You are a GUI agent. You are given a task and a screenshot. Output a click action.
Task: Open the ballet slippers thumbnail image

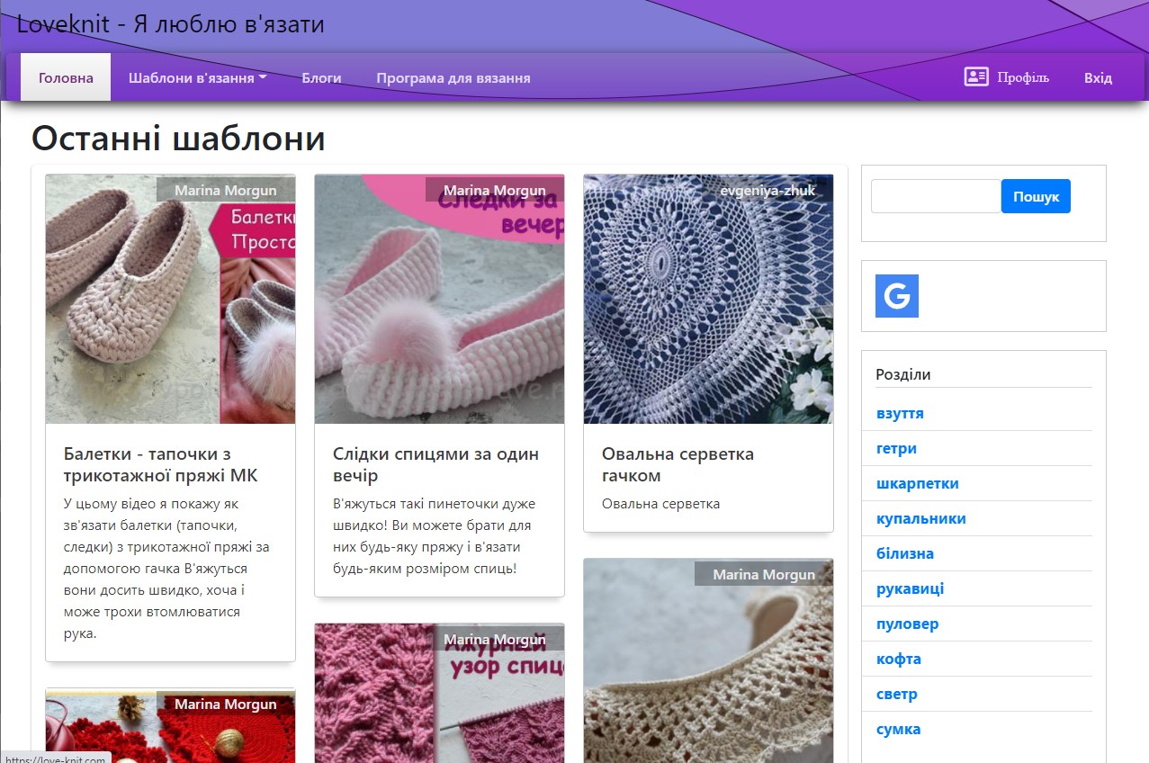pyautogui.click(x=170, y=299)
